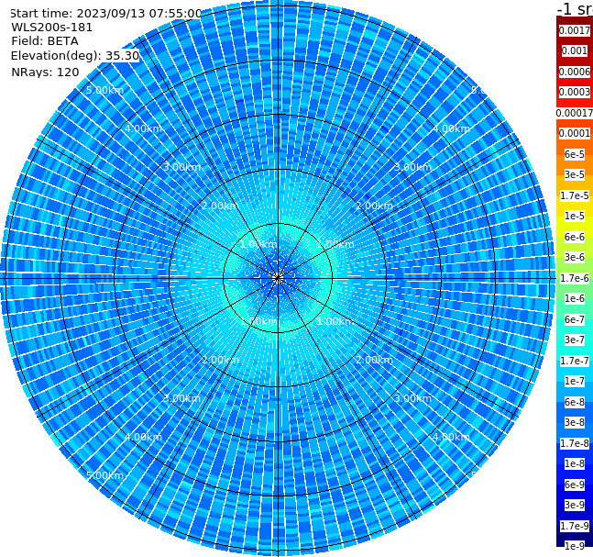Click the 6e-8 colorbar label
Screen dimensions: 593x557
pos(575,402)
